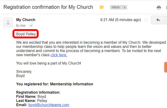Image resolution: width=167 pixels, height=108 pixels.
Task: Print the email with the printer icon
Action: click(x=159, y=8)
